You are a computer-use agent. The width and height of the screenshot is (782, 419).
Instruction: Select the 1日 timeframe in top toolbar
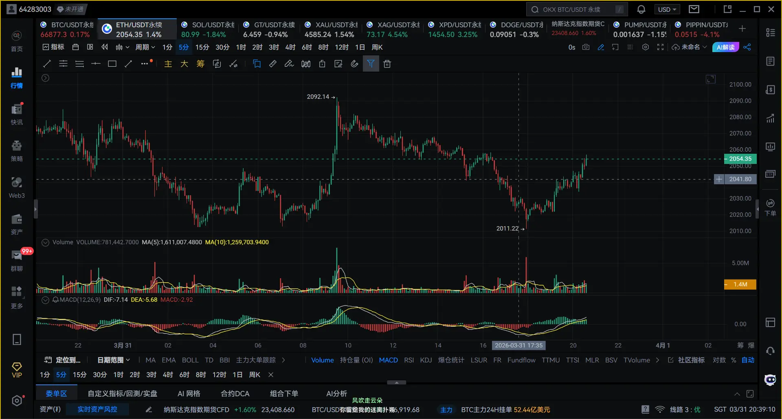tap(360, 47)
